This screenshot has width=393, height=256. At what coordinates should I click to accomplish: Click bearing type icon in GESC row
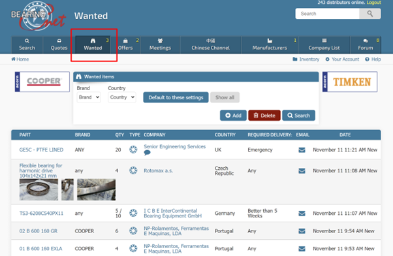133,150
